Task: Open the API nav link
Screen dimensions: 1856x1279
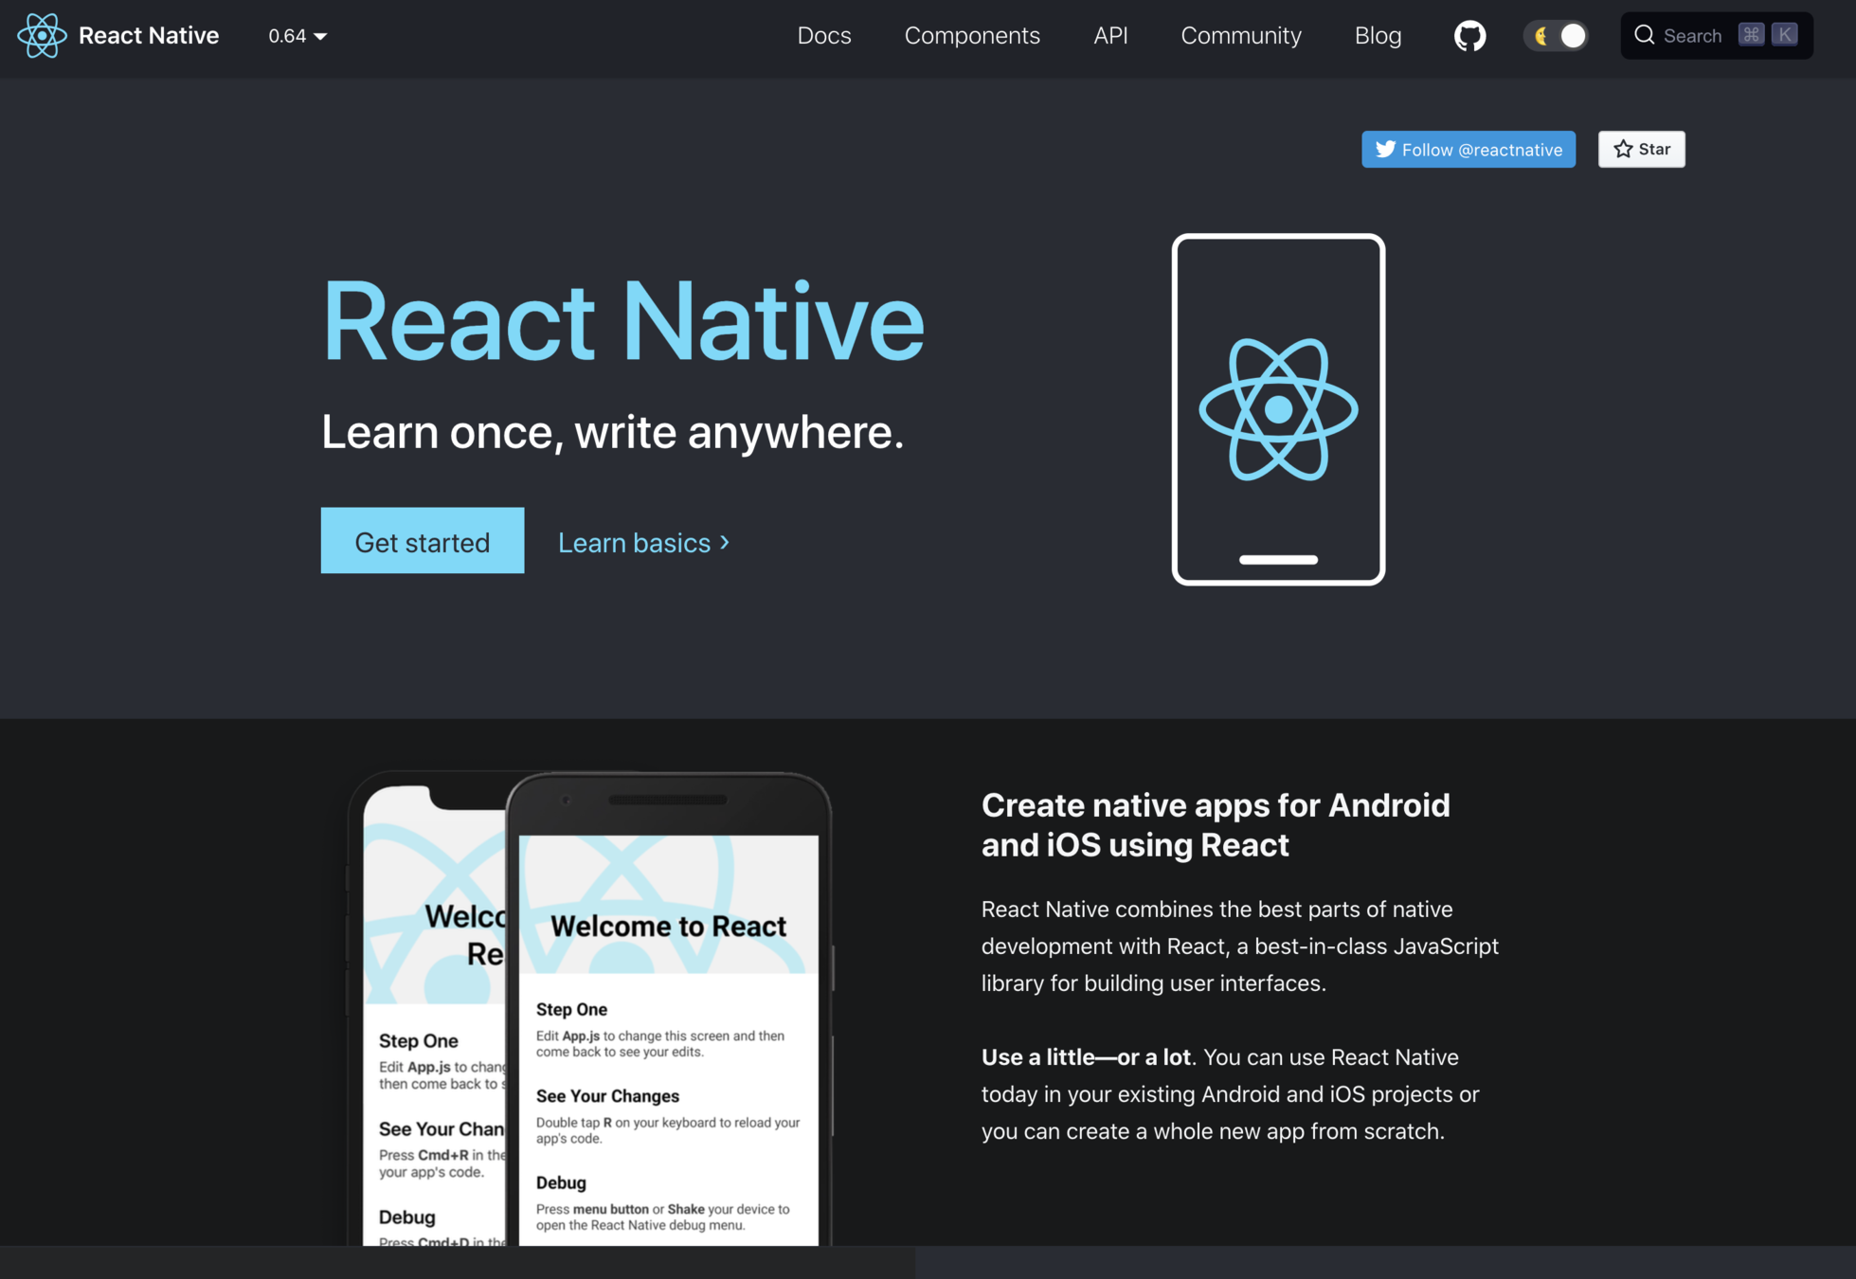Action: point(1110,36)
